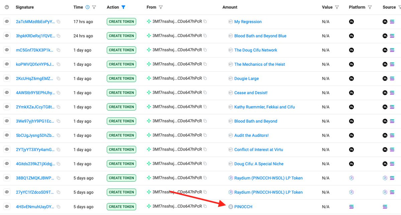This screenshot has height=215, width=401.
Task: Open Value column filter
Action: pos(337,7)
